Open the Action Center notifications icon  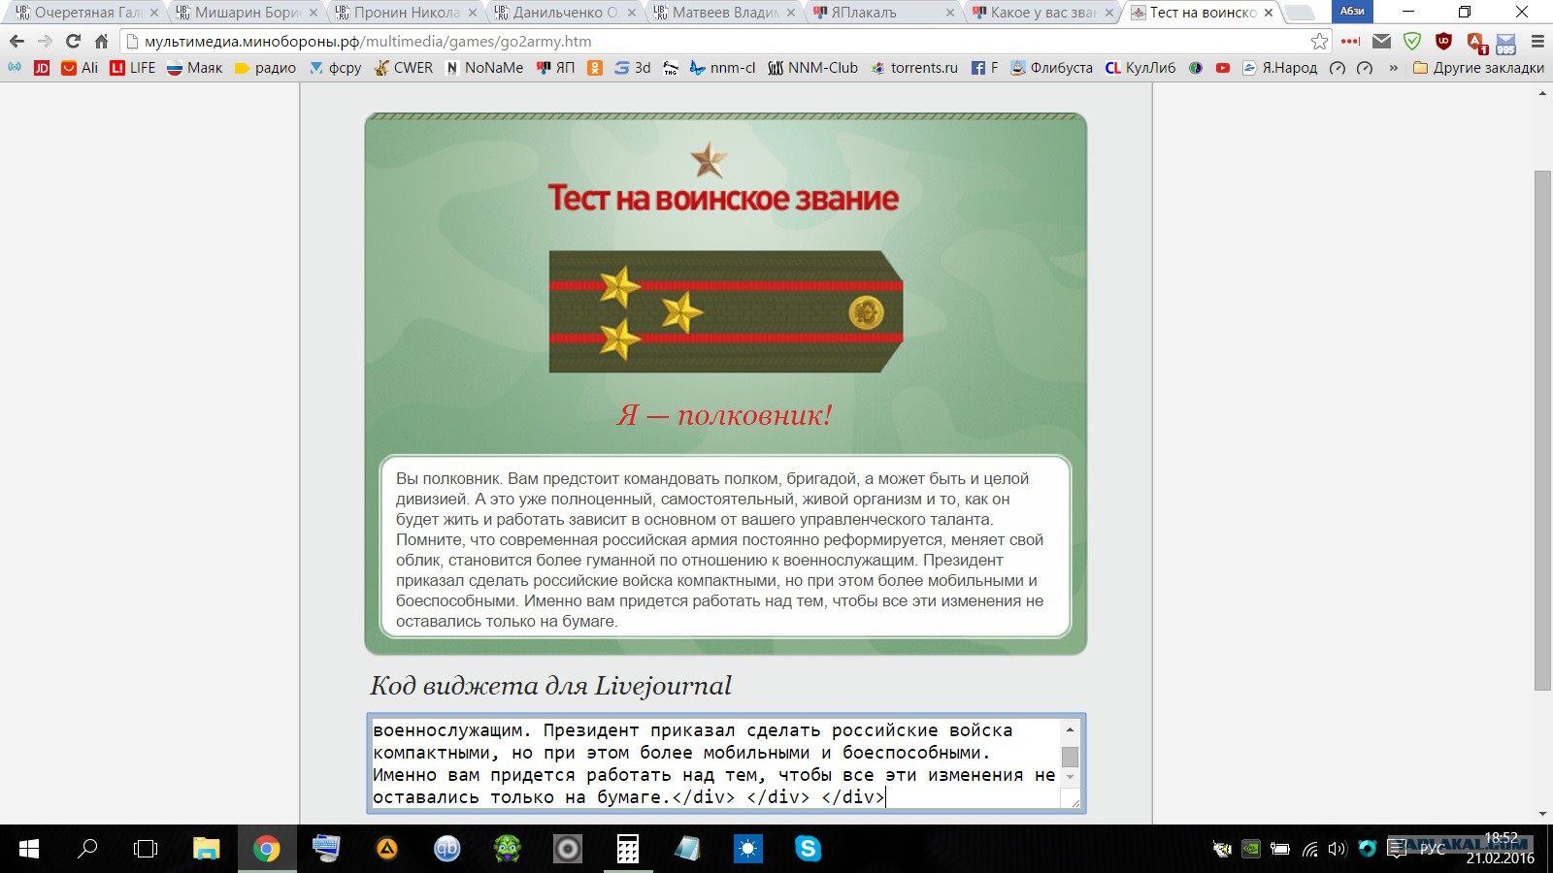point(1397,849)
